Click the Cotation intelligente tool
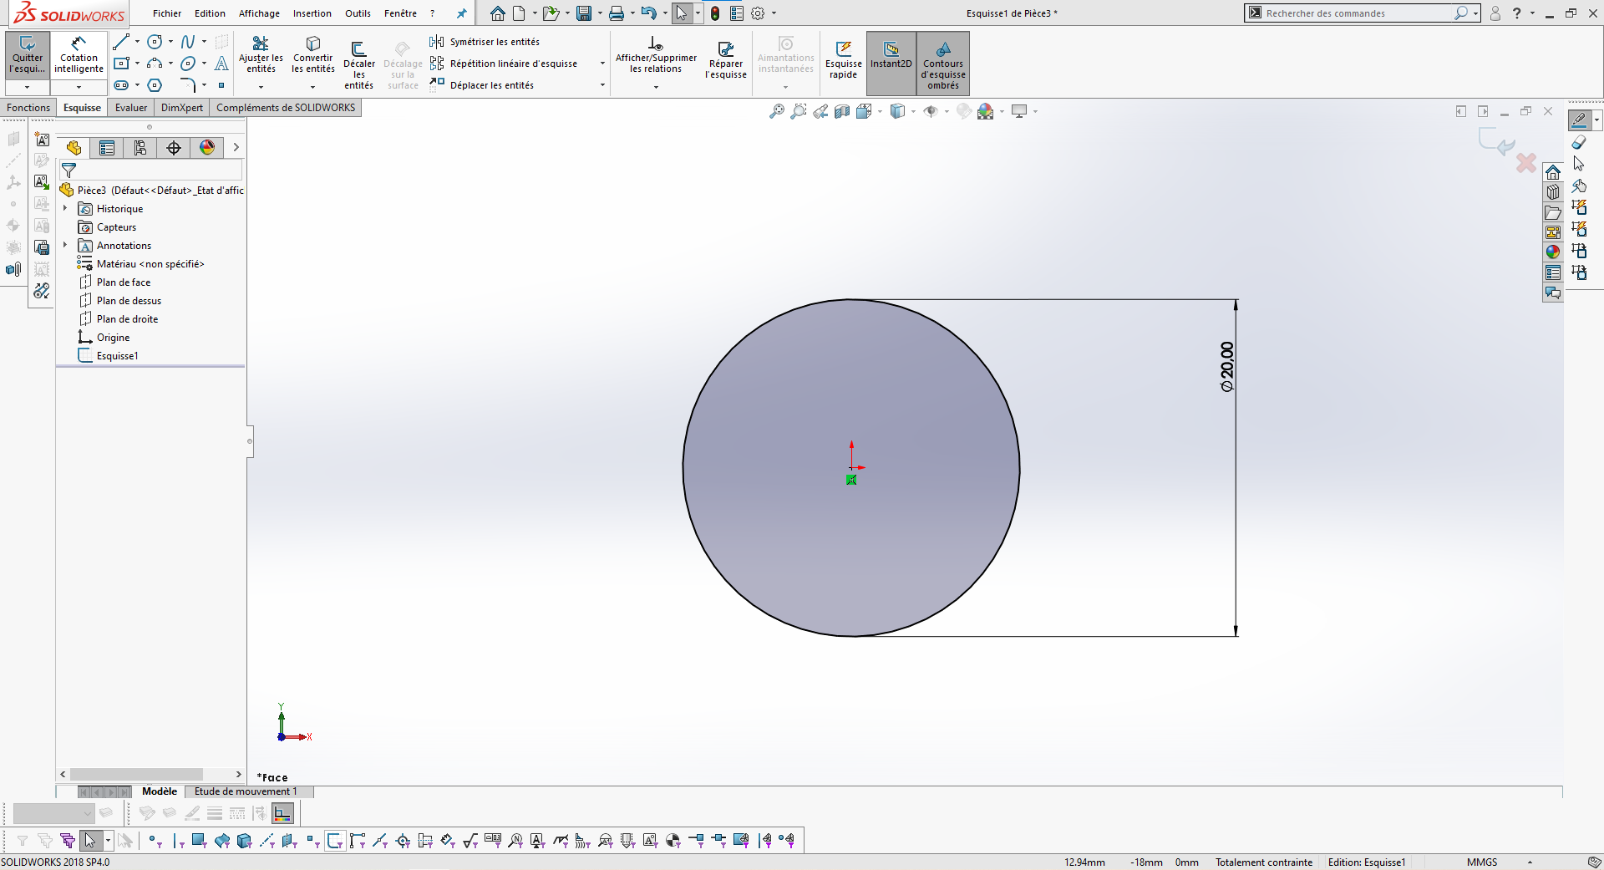The width and height of the screenshot is (1604, 870). (x=79, y=55)
